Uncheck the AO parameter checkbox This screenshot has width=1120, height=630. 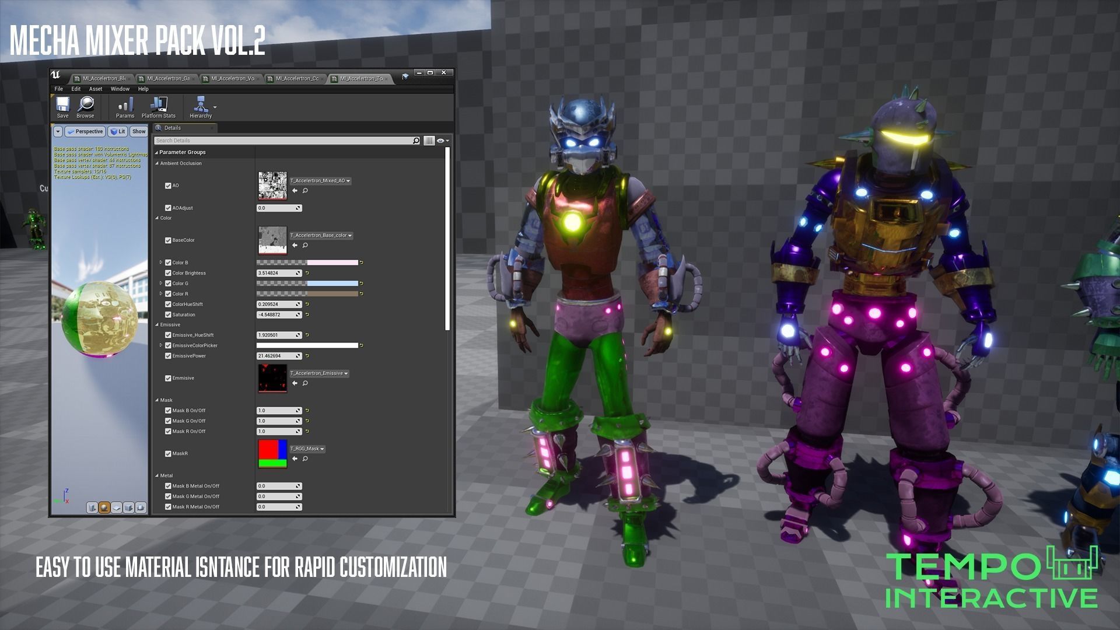pyautogui.click(x=168, y=185)
